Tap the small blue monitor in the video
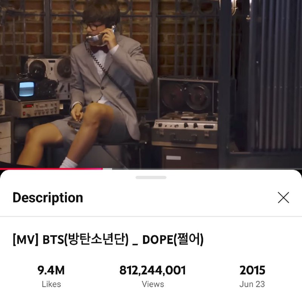Viewport: 302px width, 289px height. pyautogui.click(x=26, y=89)
